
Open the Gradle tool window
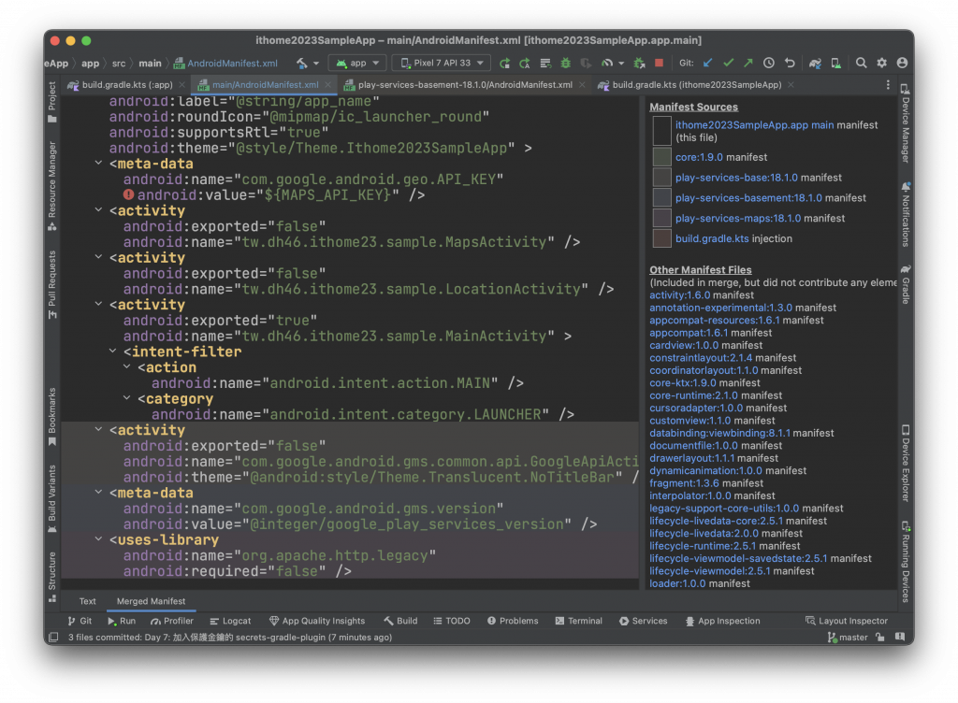pos(906,284)
